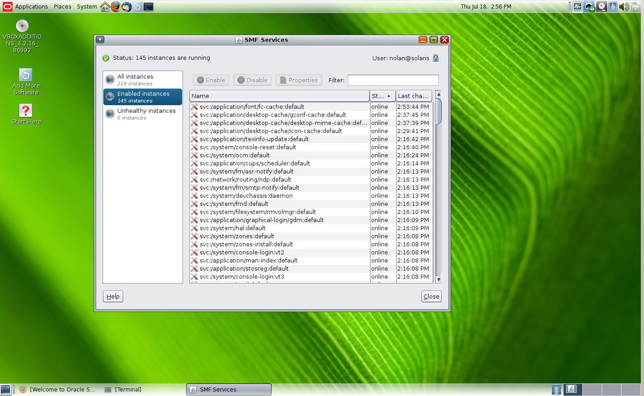
Task: Click the date and time clock
Action: (x=486, y=6)
